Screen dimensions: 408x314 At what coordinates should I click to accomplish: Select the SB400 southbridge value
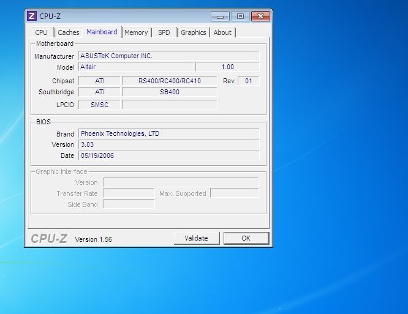[170, 92]
